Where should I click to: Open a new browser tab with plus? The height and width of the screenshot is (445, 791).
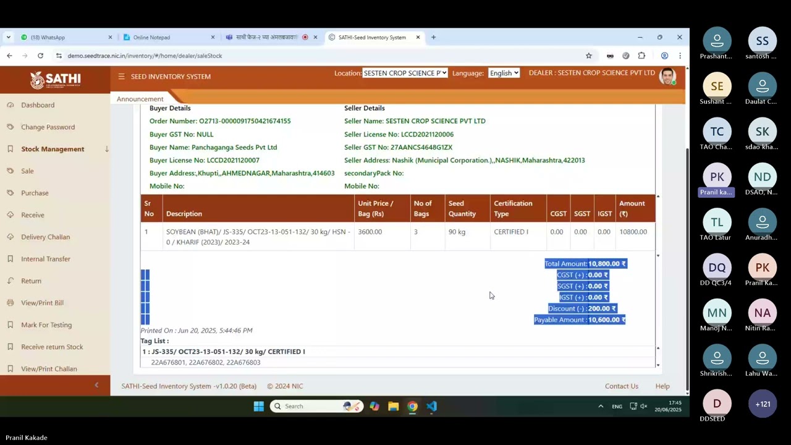[x=433, y=37]
